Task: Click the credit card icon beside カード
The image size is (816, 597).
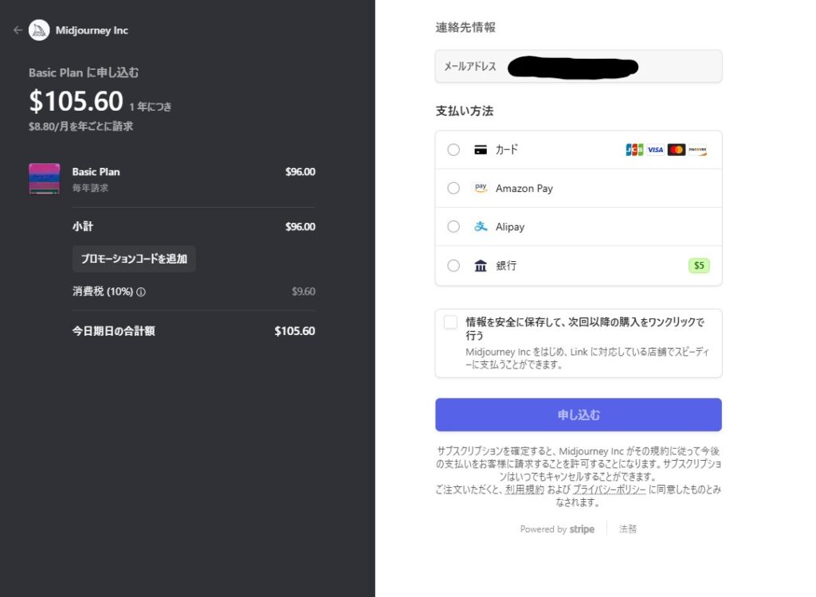Action: tap(481, 150)
